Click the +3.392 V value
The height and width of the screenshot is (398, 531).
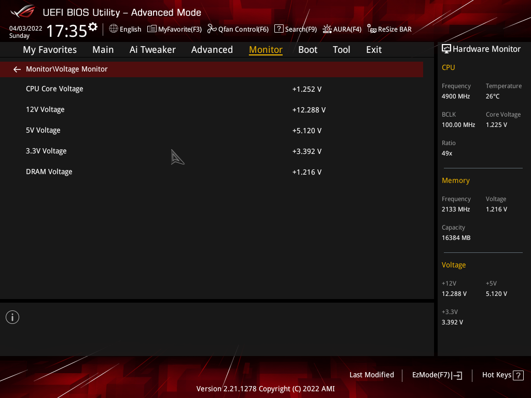point(307,151)
